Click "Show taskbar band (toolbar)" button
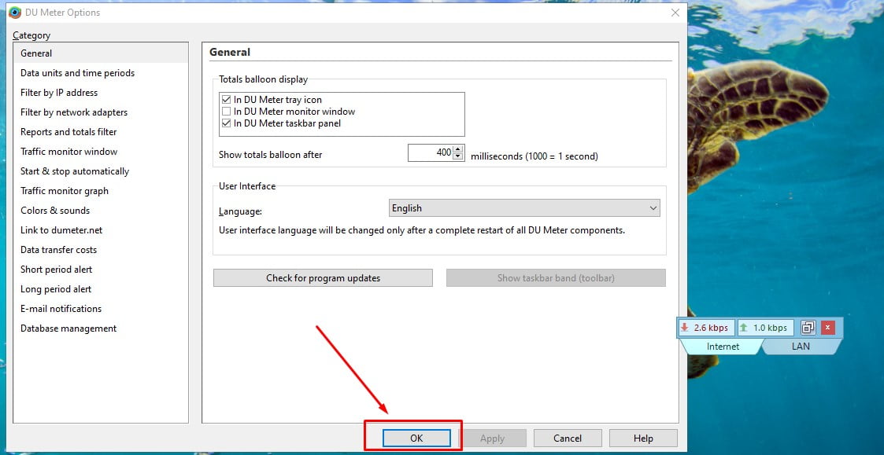The image size is (884, 455). click(556, 278)
